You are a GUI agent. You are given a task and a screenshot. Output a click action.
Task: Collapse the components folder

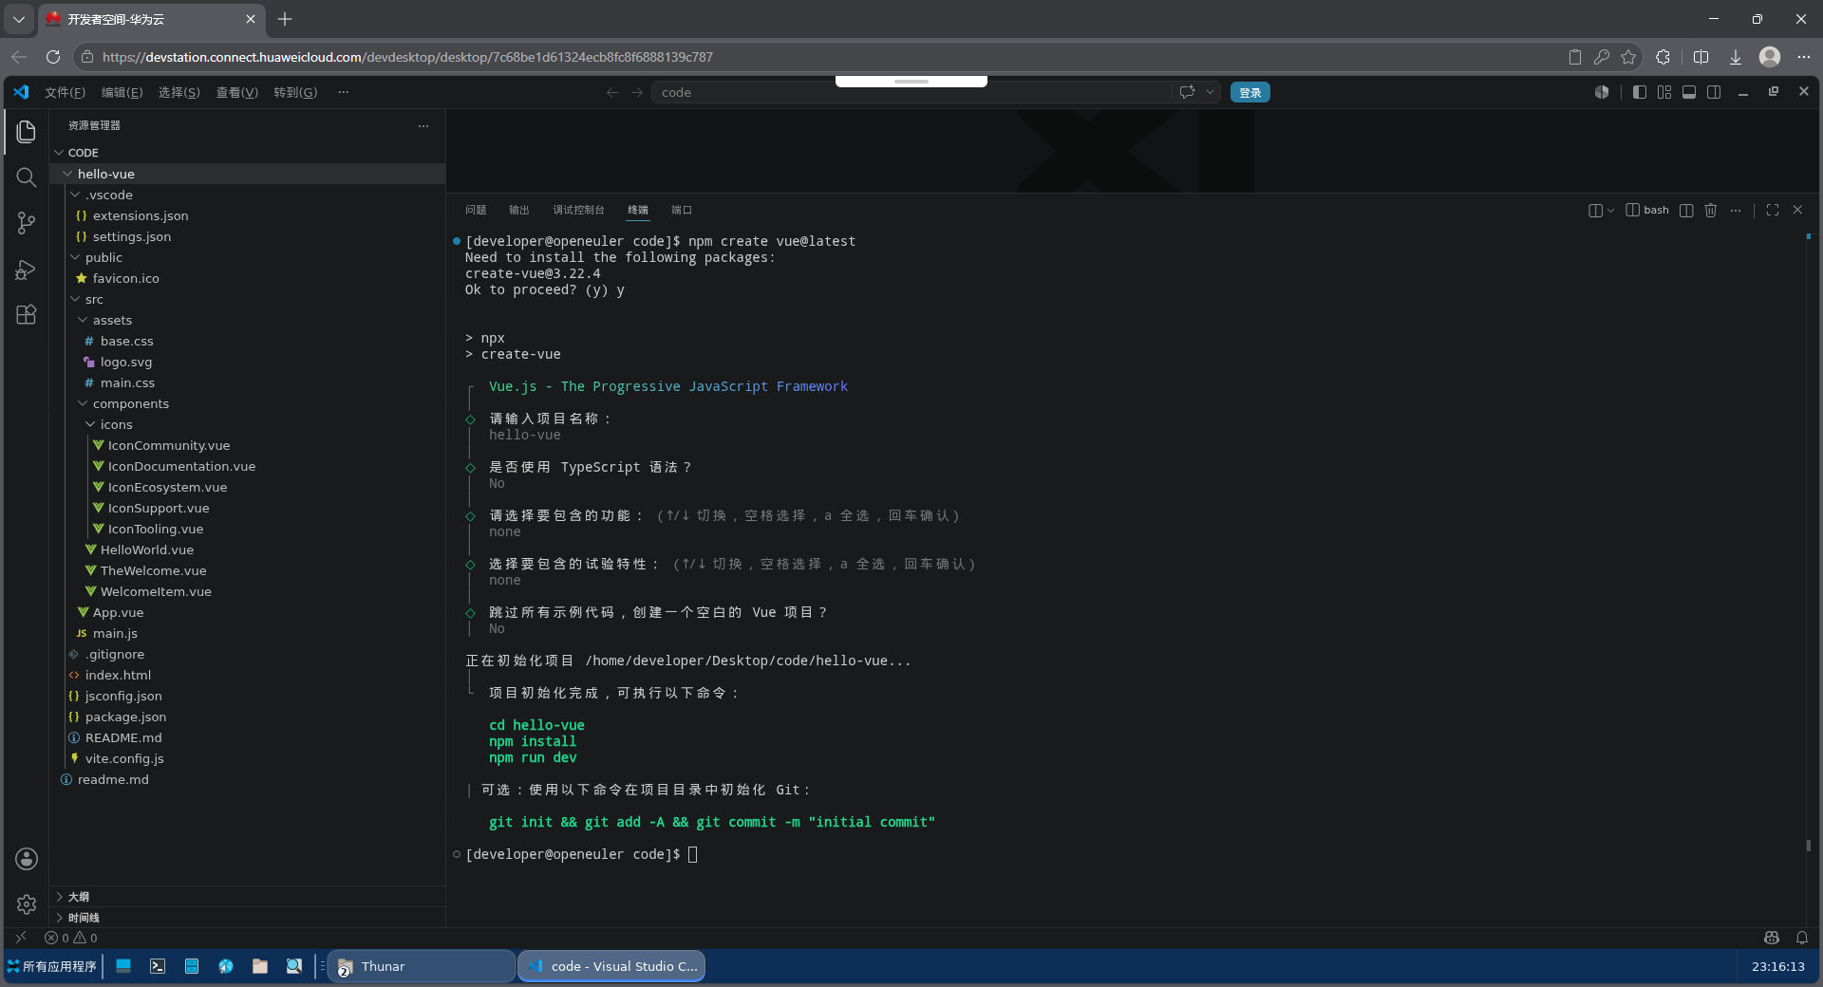(x=247, y=403)
